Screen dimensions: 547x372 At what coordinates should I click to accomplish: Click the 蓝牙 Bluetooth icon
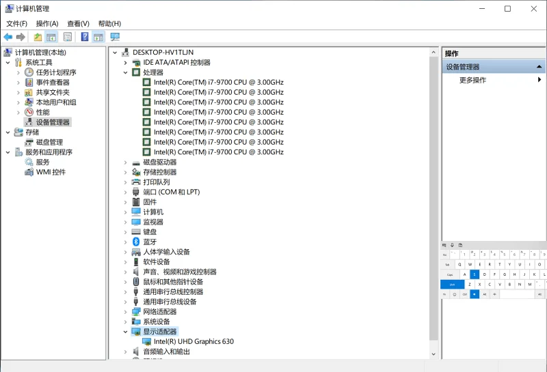pos(136,242)
